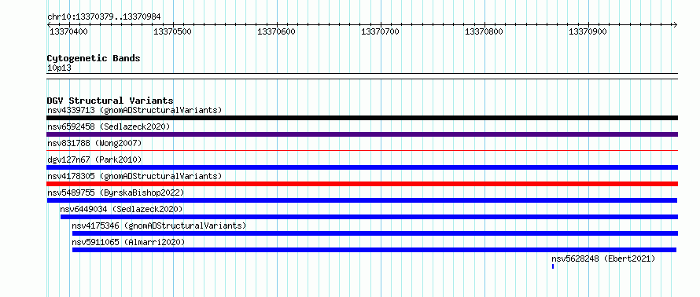
Task: Click ruler position 13370700
Action: click(381, 31)
